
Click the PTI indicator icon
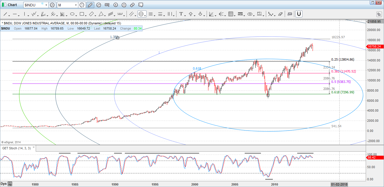point(260,14)
